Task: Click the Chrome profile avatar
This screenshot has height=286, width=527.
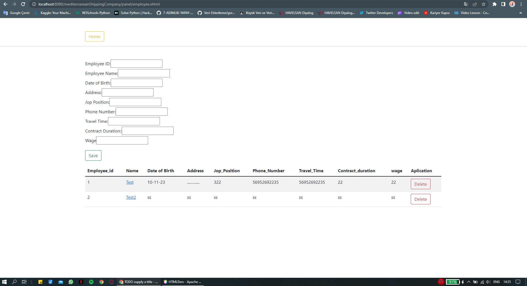Action: [512, 4]
